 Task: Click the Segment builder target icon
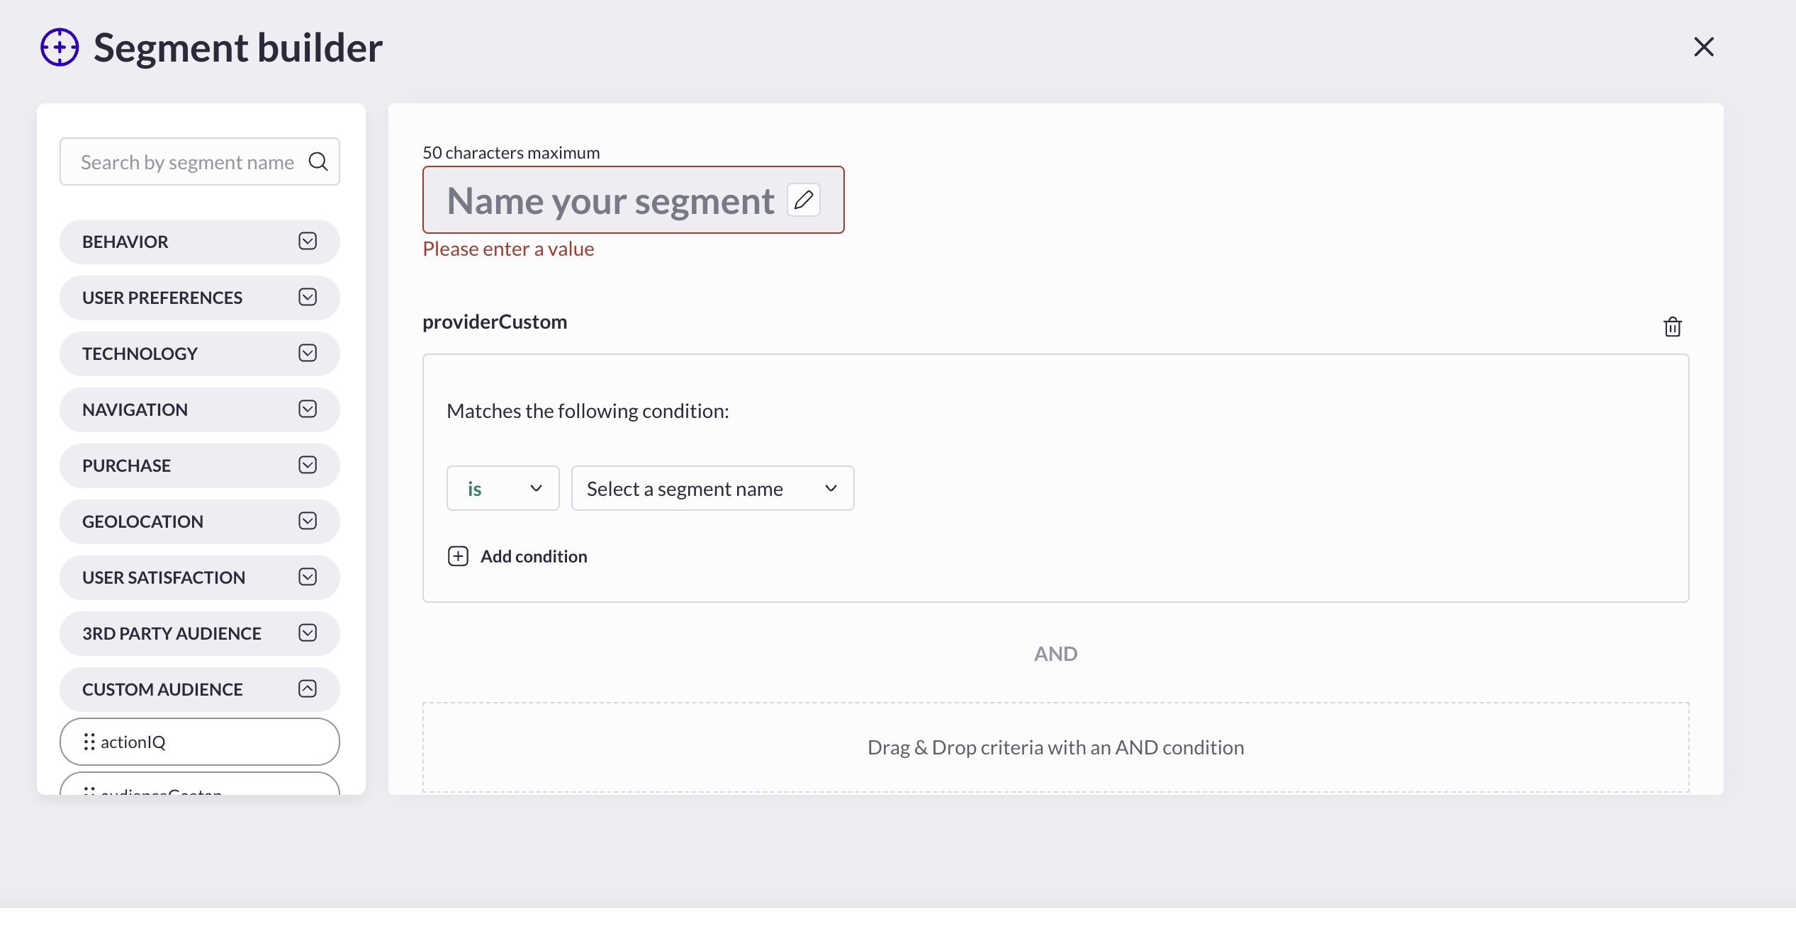coord(60,47)
